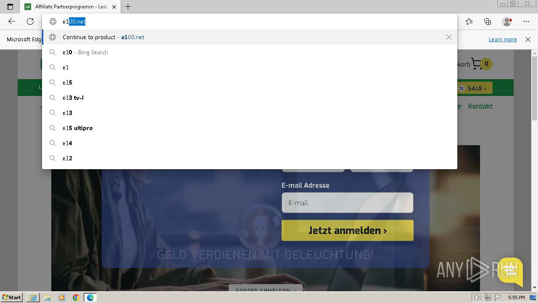
Task: Click the Learn more link
Action: pos(503,39)
